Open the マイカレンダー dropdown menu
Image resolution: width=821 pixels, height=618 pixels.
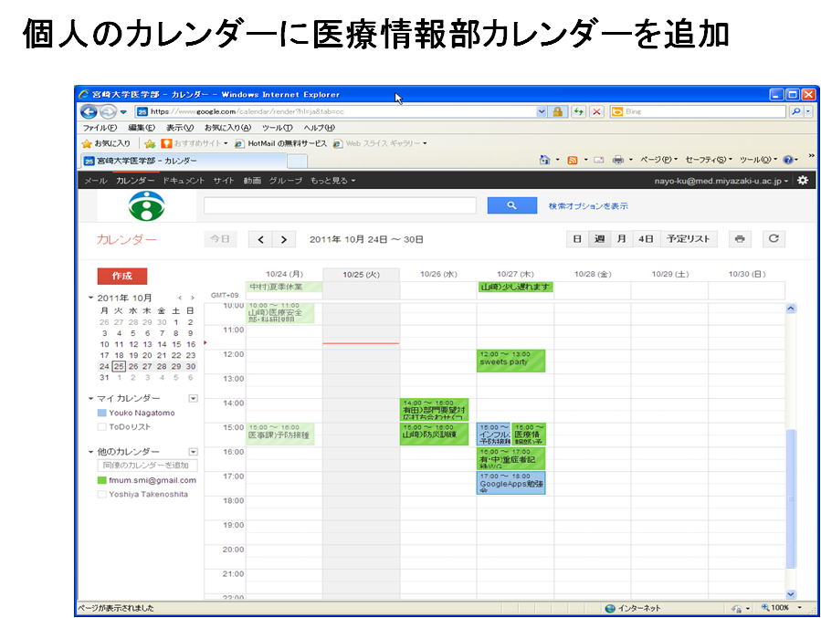click(193, 398)
